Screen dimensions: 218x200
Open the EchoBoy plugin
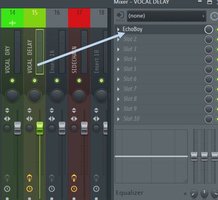click(x=132, y=29)
